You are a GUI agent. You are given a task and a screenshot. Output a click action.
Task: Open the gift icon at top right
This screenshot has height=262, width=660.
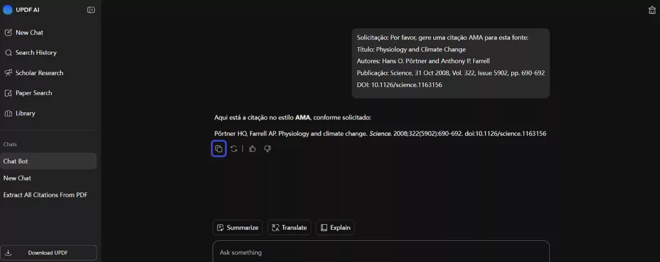pos(652,10)
